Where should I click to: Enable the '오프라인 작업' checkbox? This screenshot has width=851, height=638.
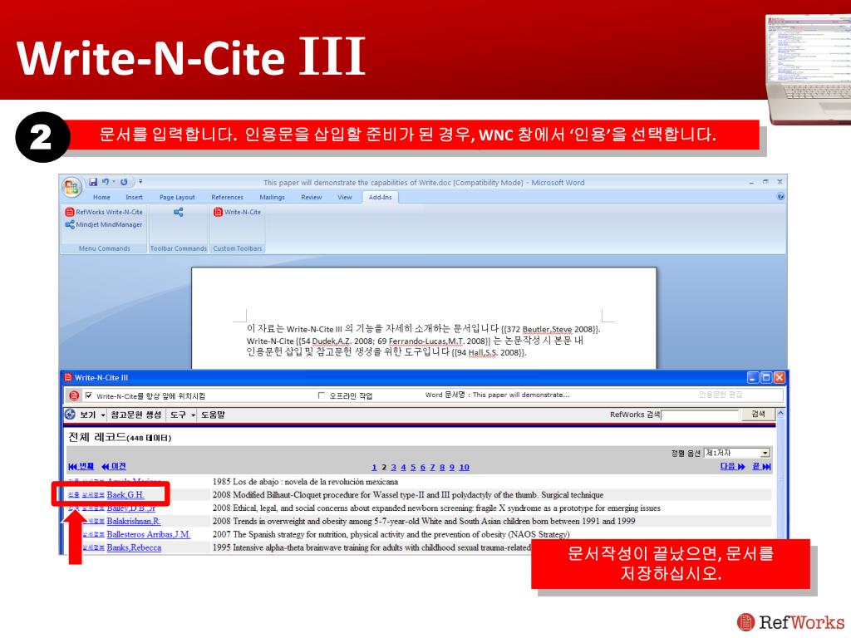click(x=322, y=395)
